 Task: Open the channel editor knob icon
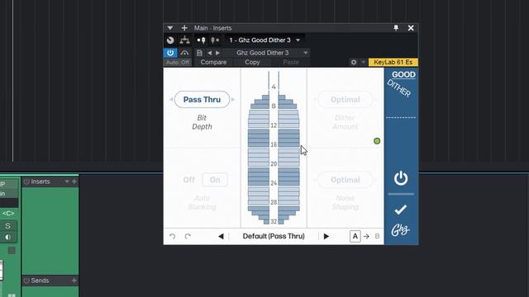point(170,40)
